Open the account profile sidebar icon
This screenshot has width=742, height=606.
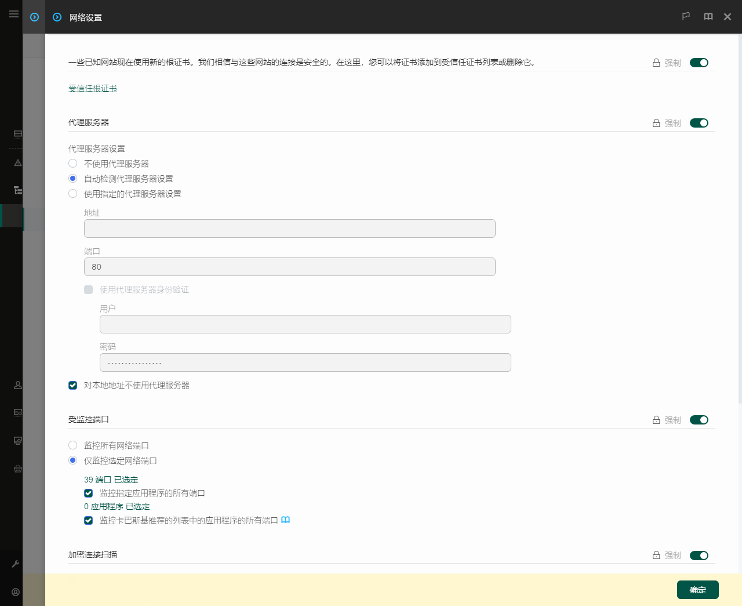click(16, 592)
